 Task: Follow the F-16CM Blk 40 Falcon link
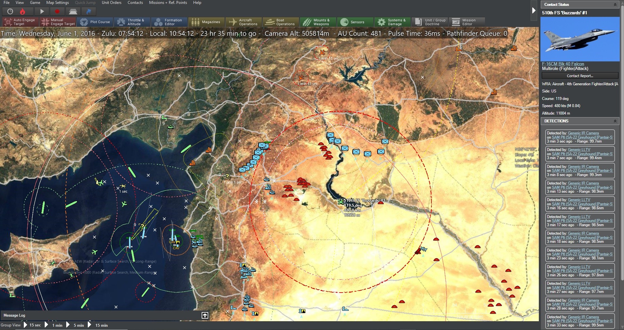(563, 64)
